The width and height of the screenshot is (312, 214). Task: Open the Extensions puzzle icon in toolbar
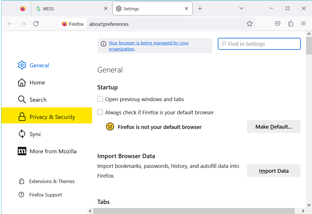291,24
